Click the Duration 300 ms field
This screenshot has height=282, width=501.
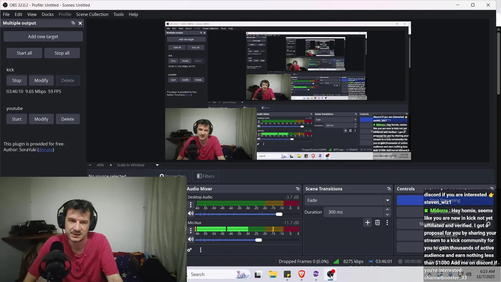[355, 212]
